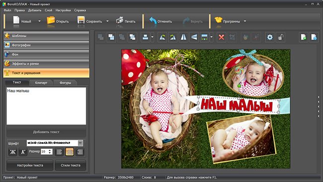
Task: Delete the selected layer with red X
Action: pyautogui.click(x=222, y=37)
